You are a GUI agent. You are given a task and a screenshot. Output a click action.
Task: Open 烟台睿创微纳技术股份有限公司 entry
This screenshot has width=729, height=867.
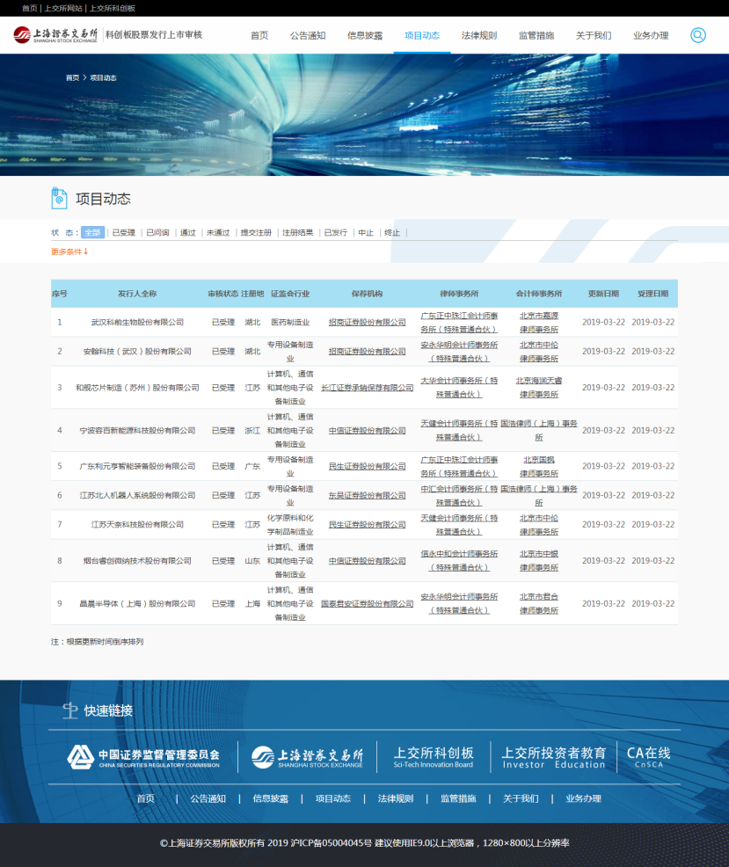click(x=137, y=561)
